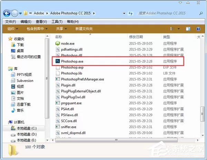207x160 pixels.
Task: Open 迅雷下载 library
Action: (23, 104)
